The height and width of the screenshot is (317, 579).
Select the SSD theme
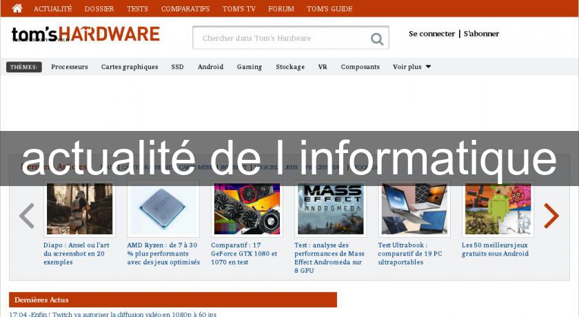point(177,67)
